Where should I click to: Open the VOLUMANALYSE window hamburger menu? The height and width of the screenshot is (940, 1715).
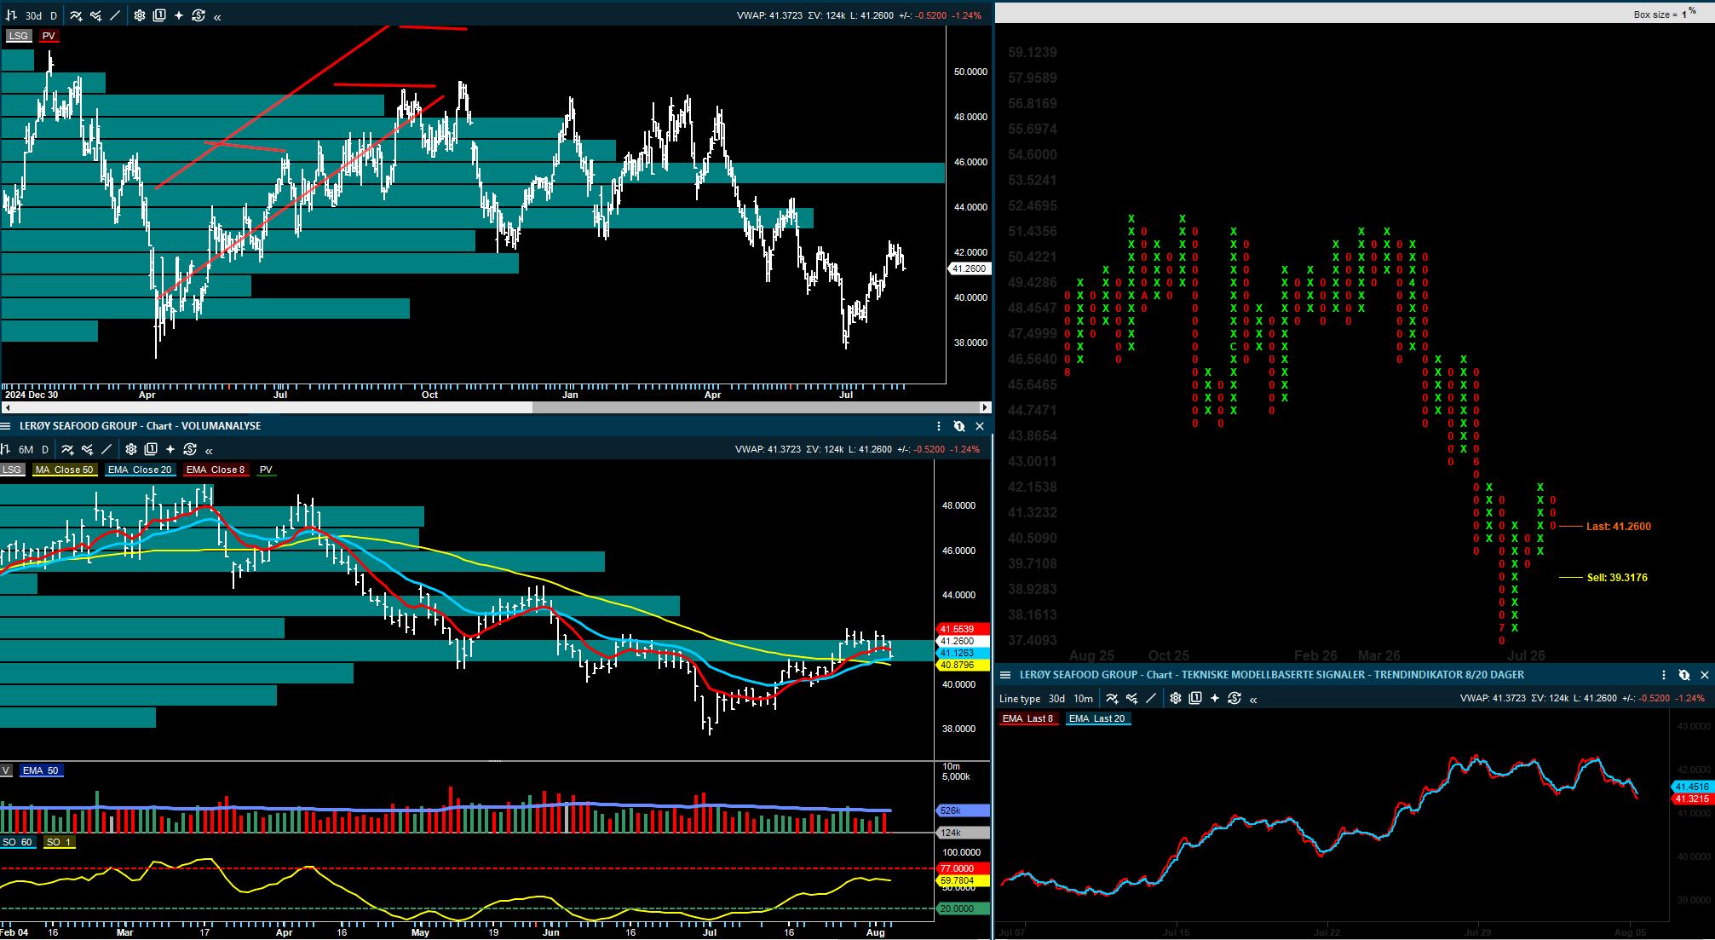pos(5,426)
